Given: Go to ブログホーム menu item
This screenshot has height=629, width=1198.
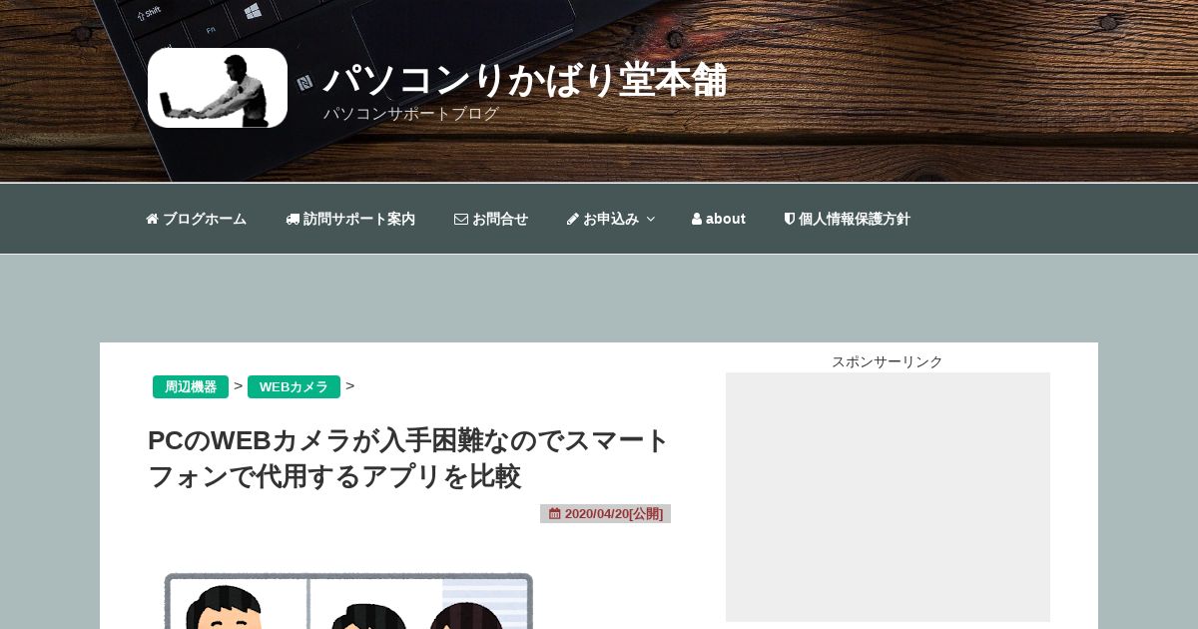Looking at the screenshot, I should tap(196, 219).
